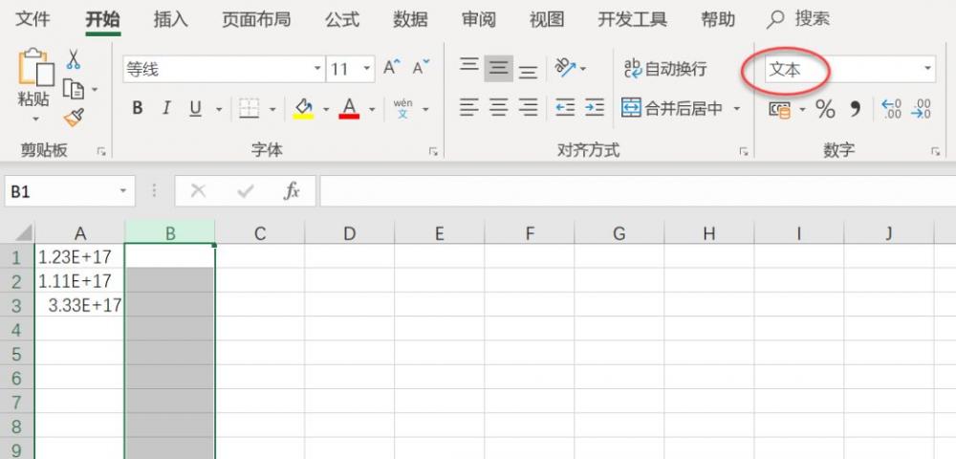The height and width of the screenshot is (459, 956).
Task: Center text horizontally
Action: pos(499,108)
